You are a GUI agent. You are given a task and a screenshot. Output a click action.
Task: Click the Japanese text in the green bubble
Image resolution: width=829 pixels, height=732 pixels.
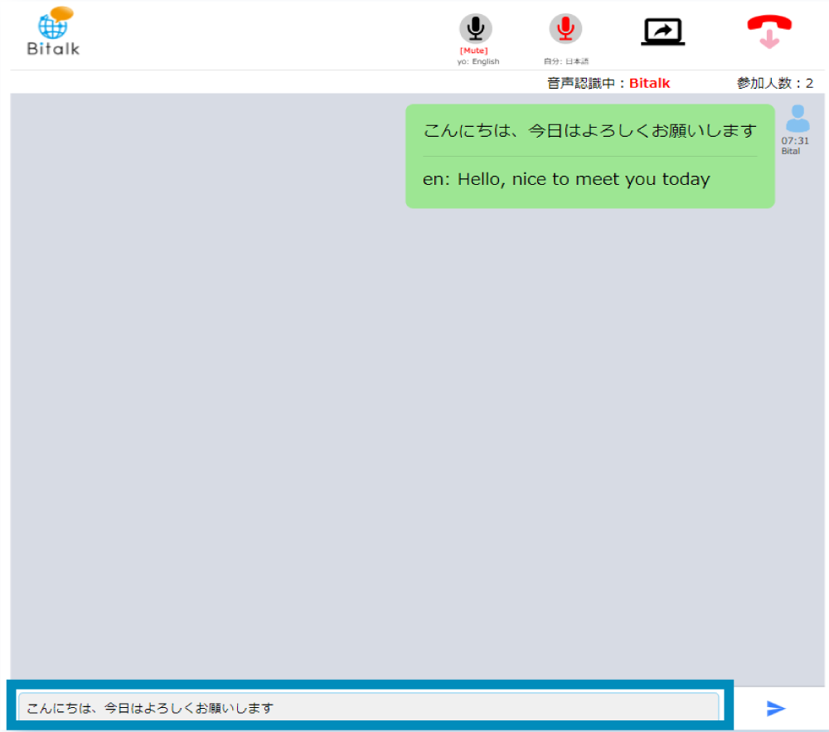(x=589, y=131)
